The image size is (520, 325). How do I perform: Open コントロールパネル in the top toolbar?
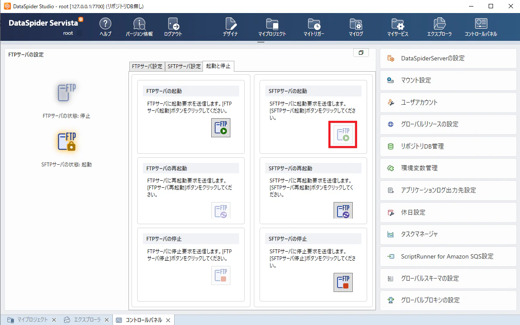[x=481, y=27]
